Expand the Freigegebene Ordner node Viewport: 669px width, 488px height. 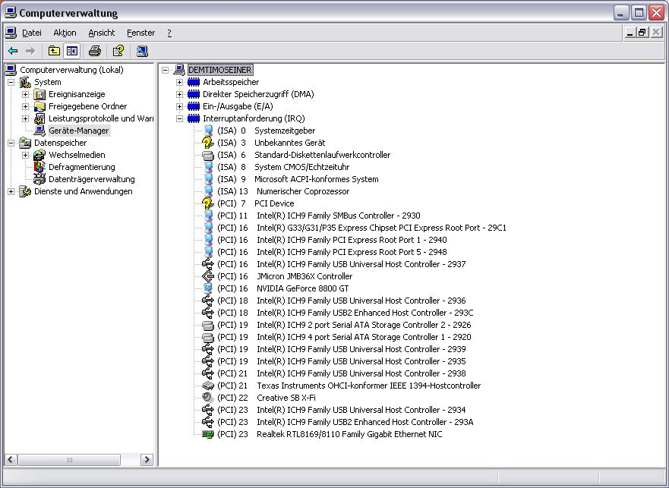(x=26, y=106)
